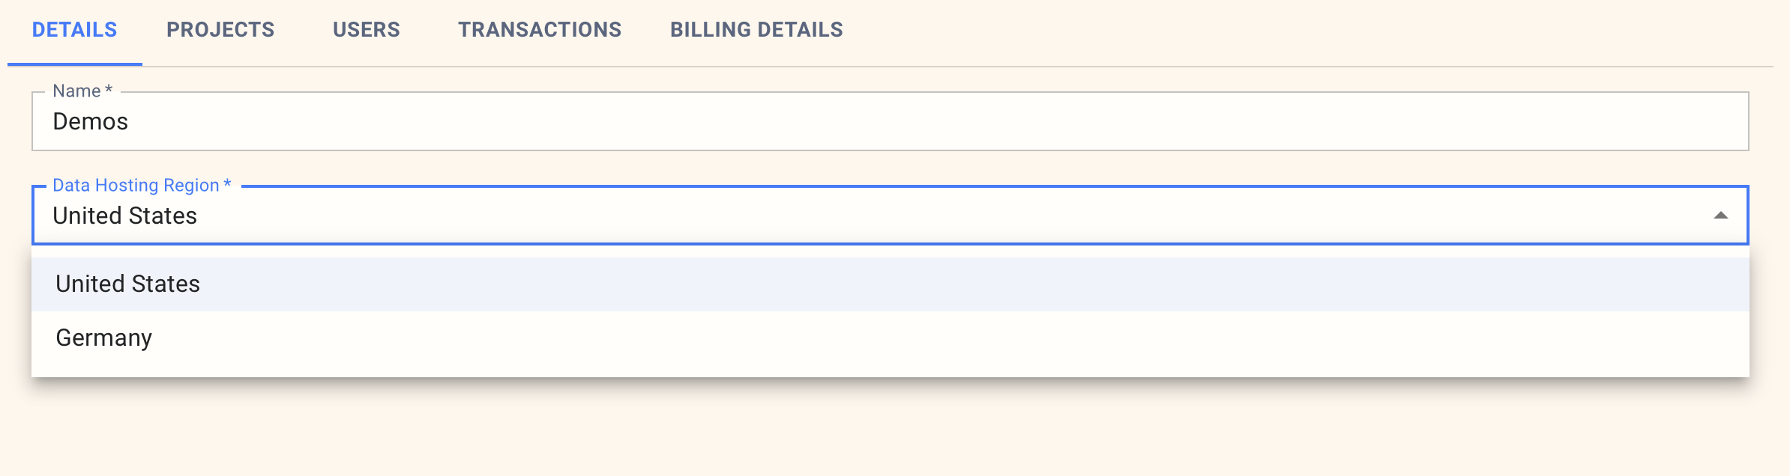Select the Details tab
Screen dimensions: 1790x476
(74, 30)
